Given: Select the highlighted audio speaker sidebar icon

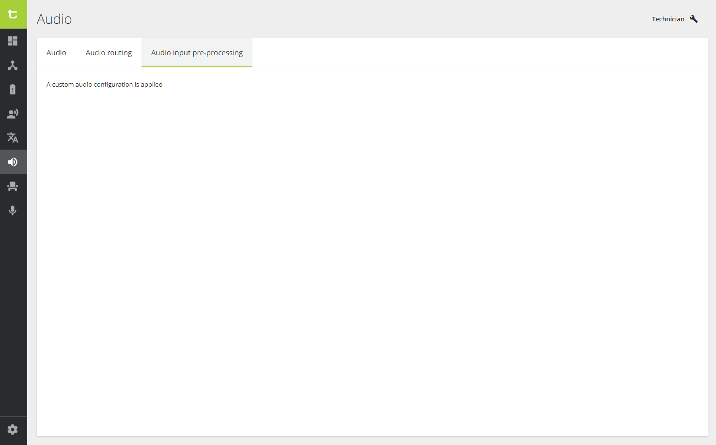Looking at the screenshot, I should 13,162.
